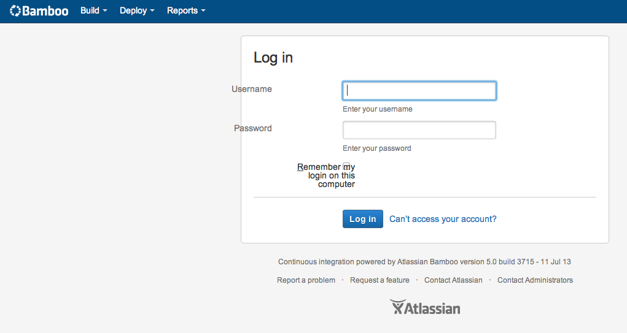
Task: Focus the Username input field
Action: (419, 91)
